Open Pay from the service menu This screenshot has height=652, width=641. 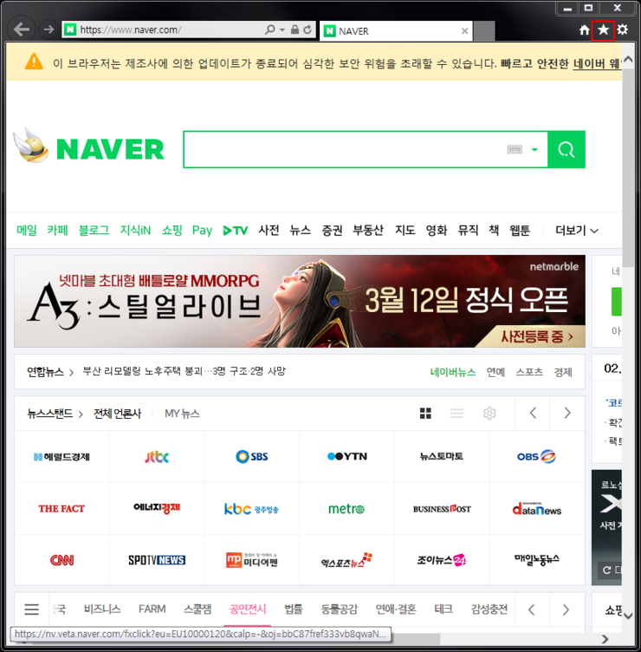pos(203,231)
